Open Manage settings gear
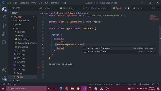 coord(4,78)
